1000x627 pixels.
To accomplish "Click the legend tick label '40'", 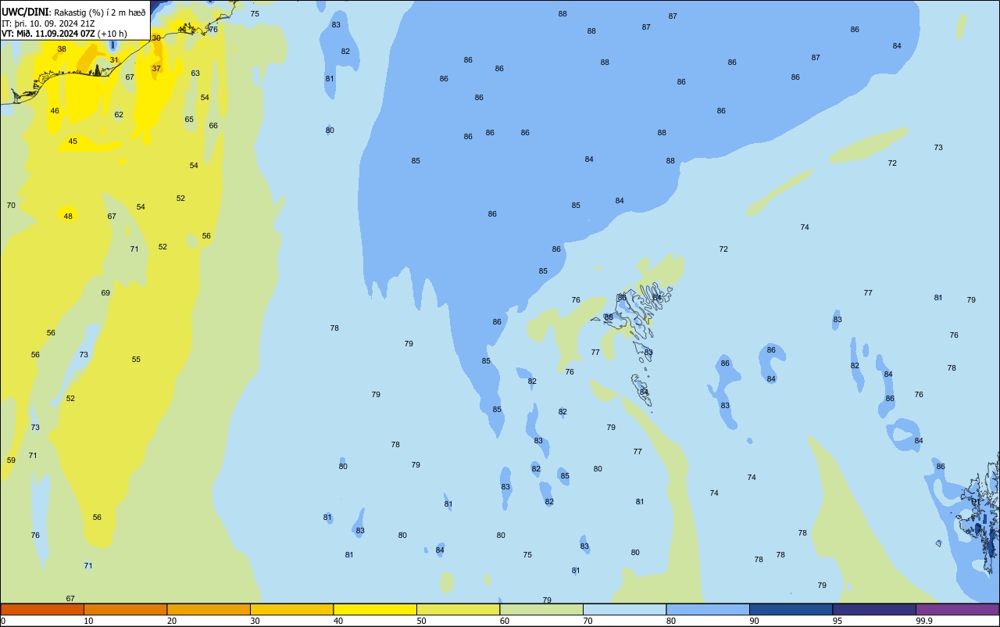I will tap(338, 621).
